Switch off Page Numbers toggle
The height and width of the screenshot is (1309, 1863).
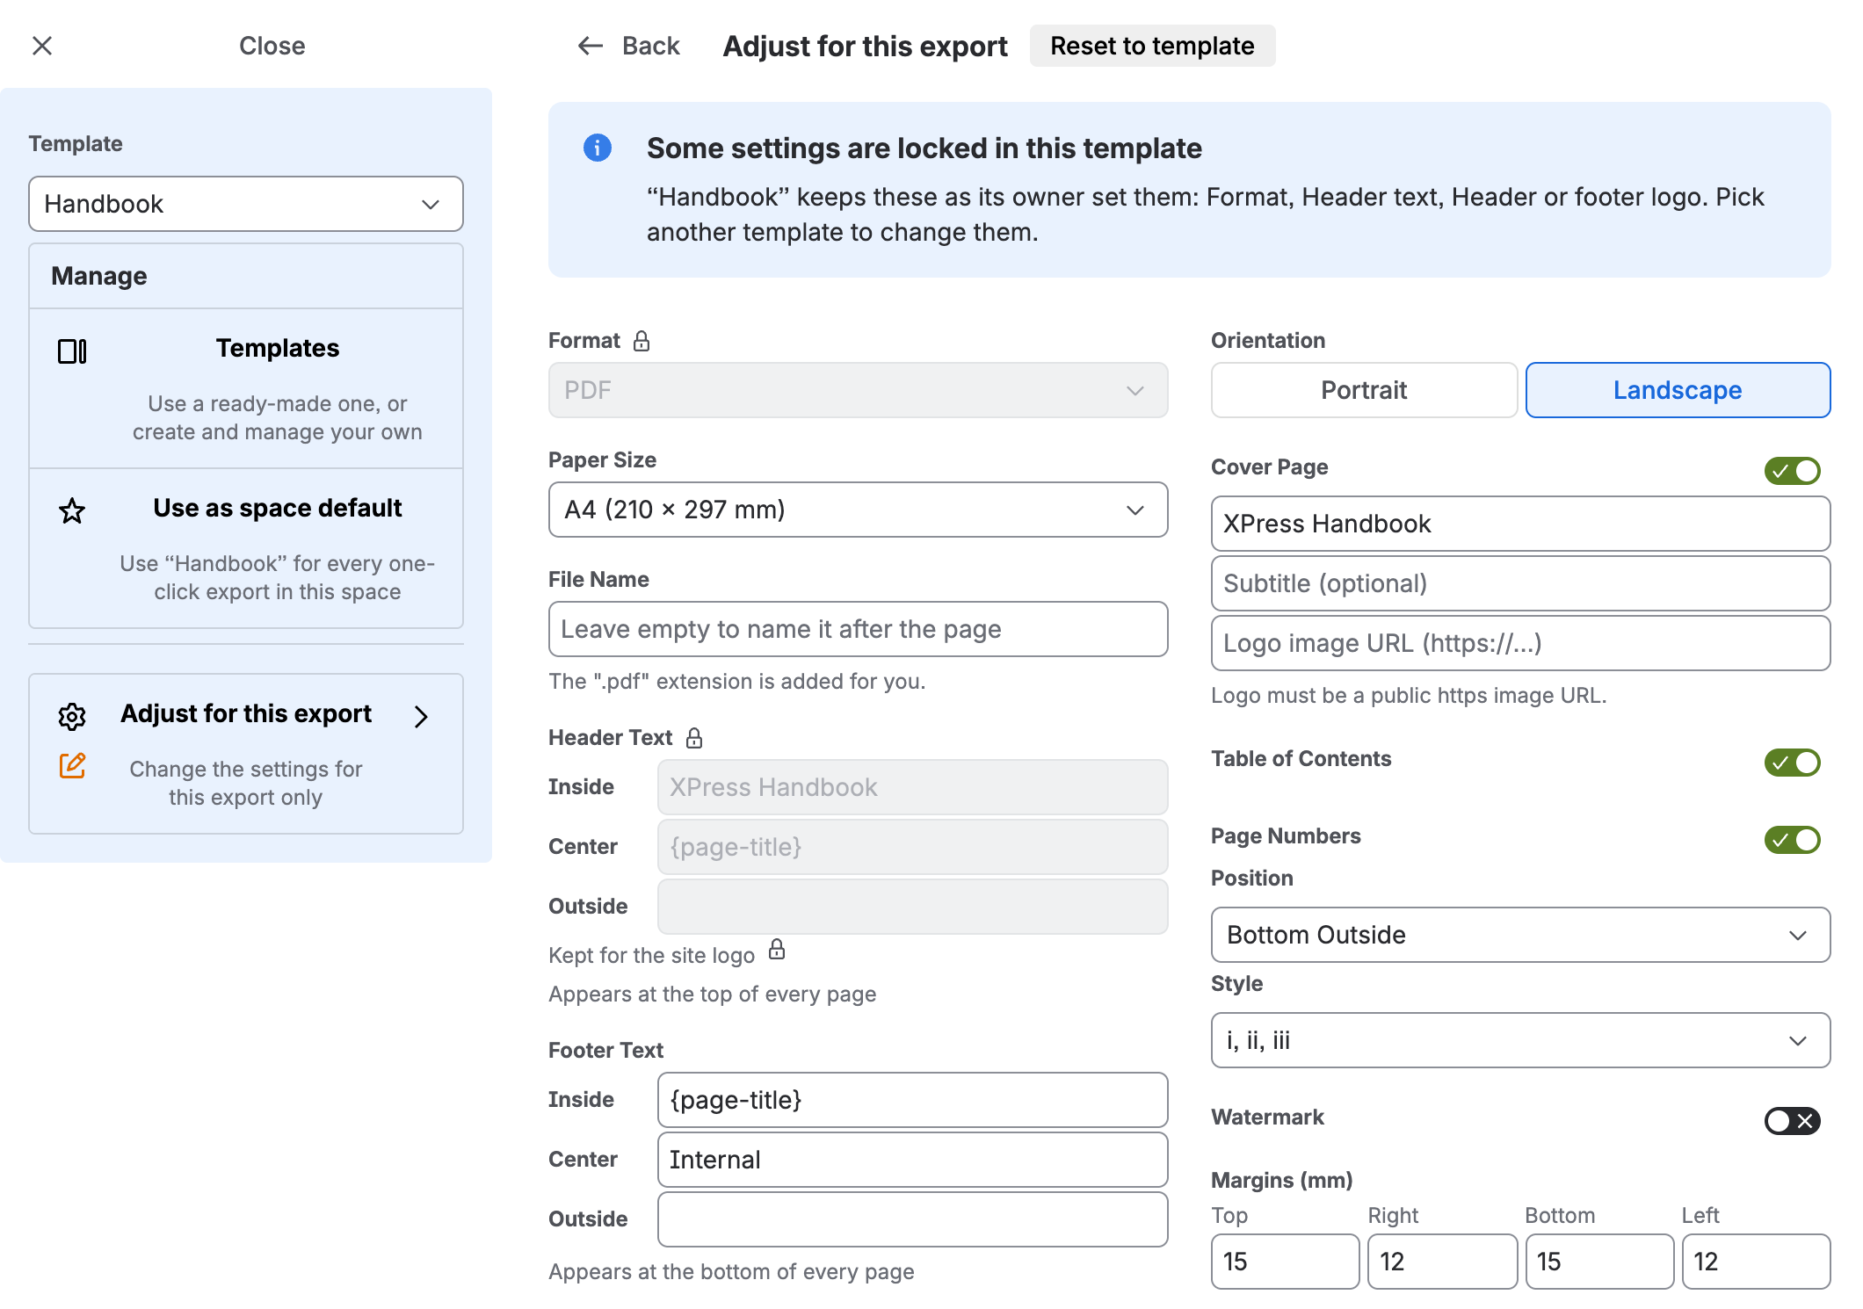pos(1793,840)
